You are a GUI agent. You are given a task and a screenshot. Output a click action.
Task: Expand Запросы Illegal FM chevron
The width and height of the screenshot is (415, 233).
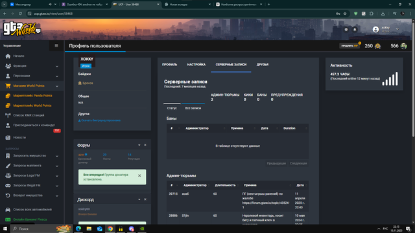pyautogui.click(x=57, y=186)
